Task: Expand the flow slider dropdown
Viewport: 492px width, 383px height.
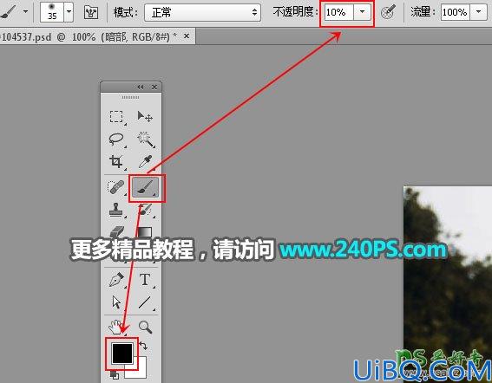Action: click(478, 12)
